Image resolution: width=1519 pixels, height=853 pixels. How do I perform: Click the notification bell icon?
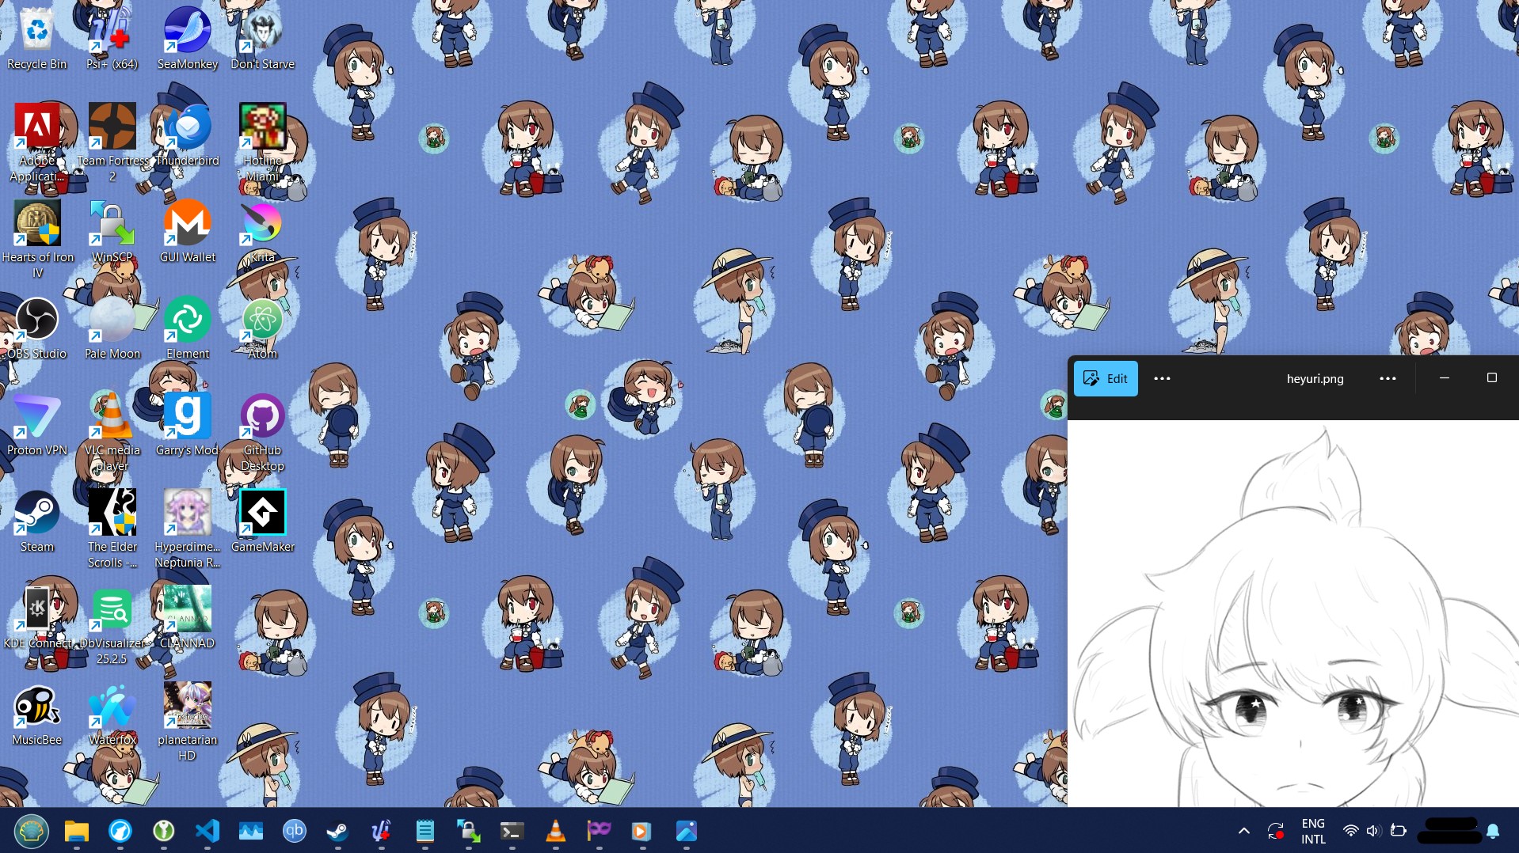click(1493, 831)
